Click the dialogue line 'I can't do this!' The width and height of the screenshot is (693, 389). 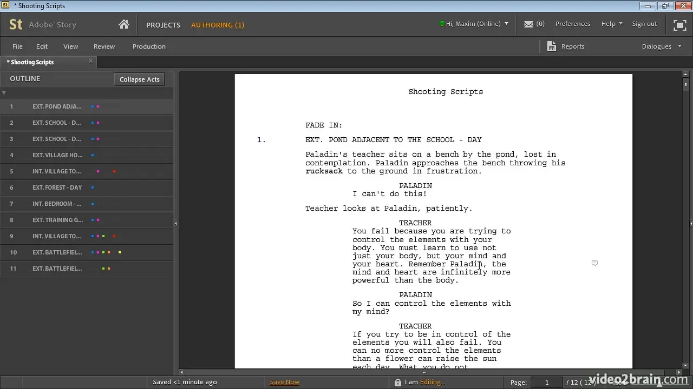[389, 194]
